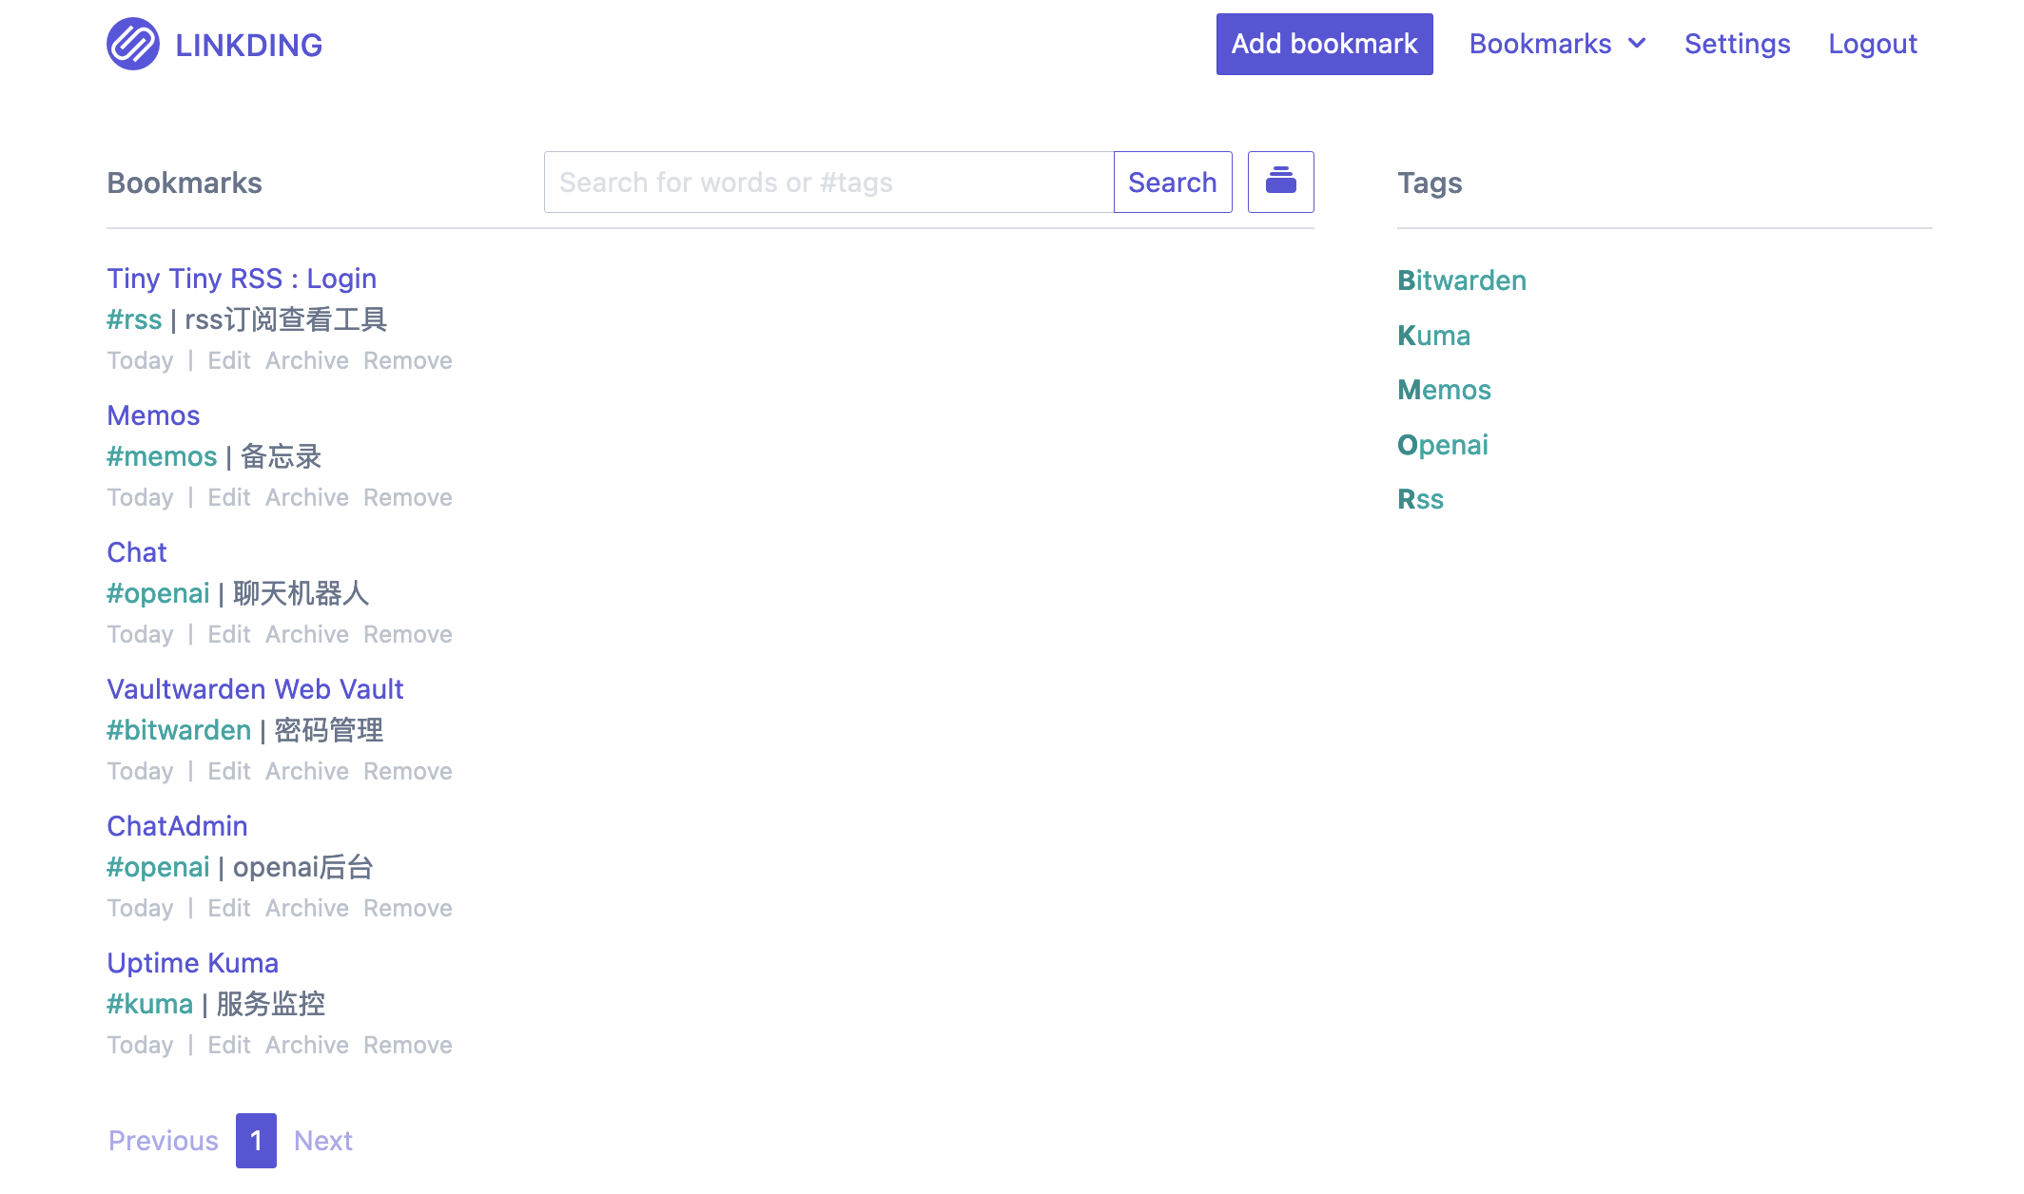The height and width of the screenshot is (1194, 2024).
Task: Open the bulk edit stack icon button
Action: tap(1280, 182)
